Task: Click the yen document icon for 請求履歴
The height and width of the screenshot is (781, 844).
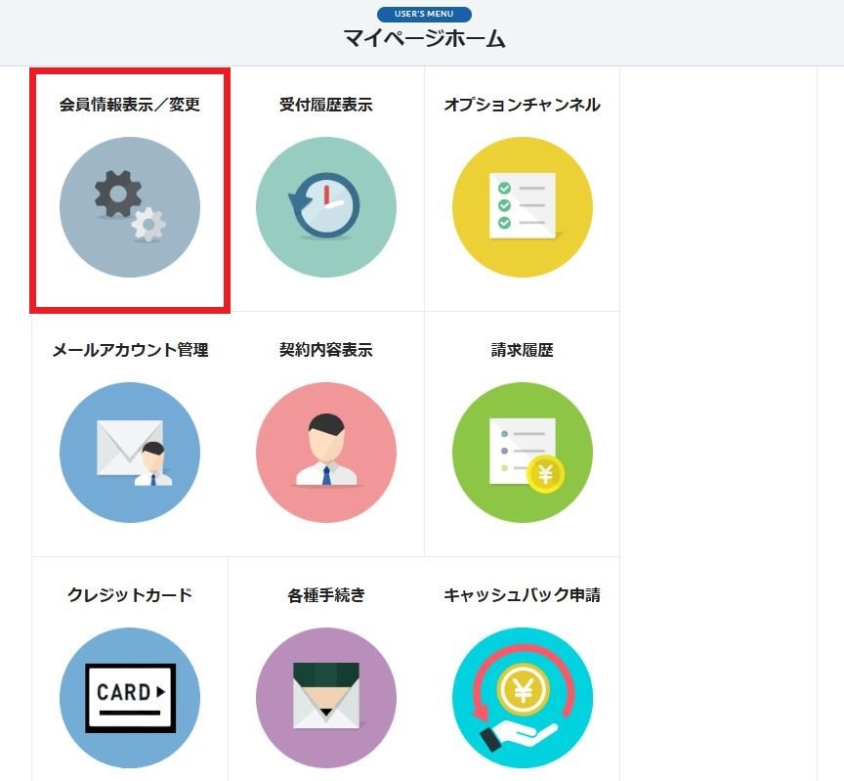Action: click(522, 453)
